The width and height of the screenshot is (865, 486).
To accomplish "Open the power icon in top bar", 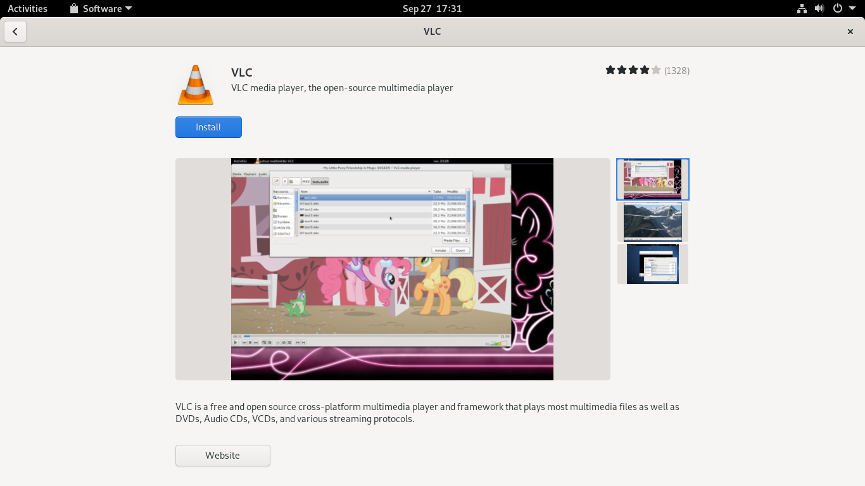I will [837, 8].
